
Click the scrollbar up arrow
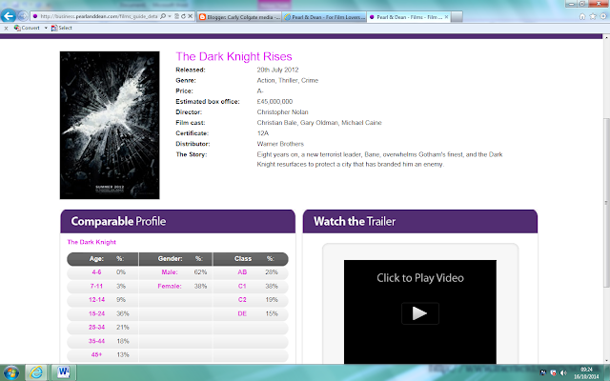coord(606,37)
